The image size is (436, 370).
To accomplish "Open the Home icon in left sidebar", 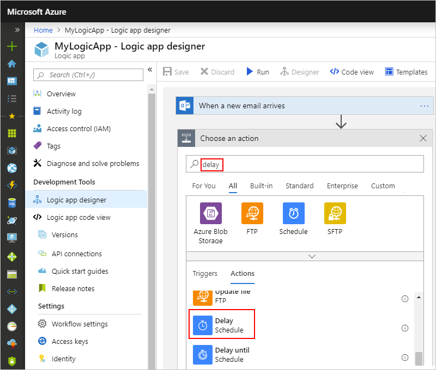I will tap(11, 64).
